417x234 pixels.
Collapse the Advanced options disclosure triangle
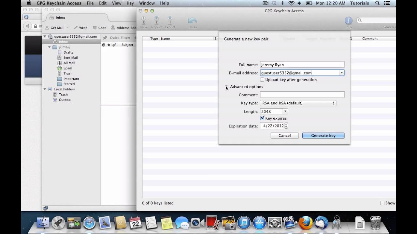pos(226,87)
